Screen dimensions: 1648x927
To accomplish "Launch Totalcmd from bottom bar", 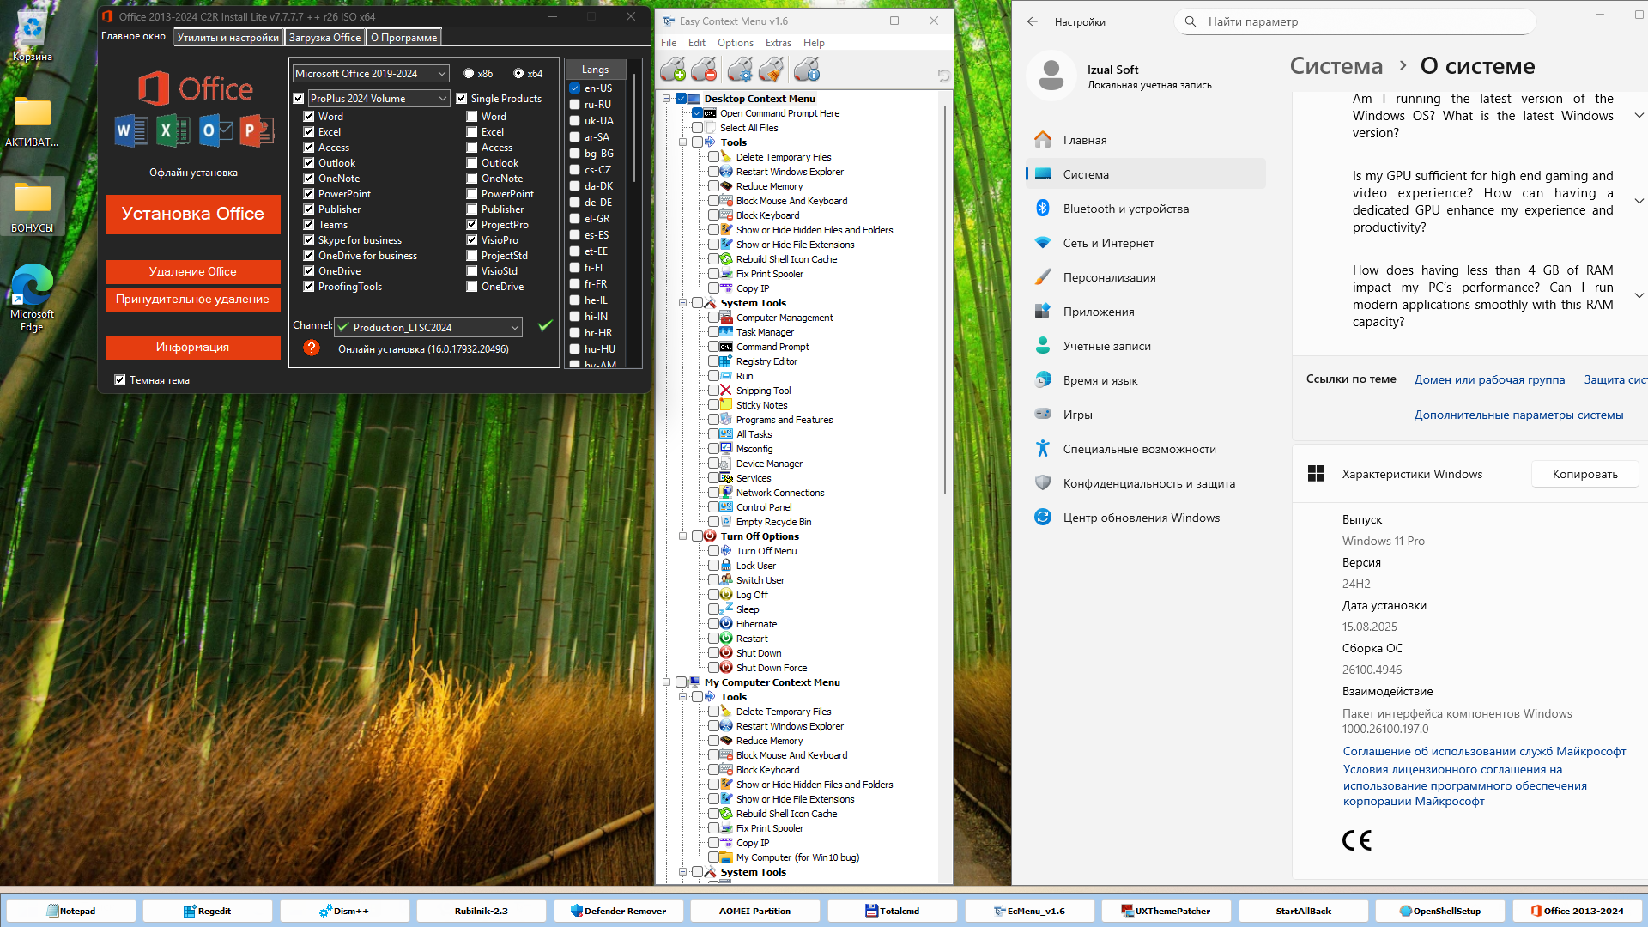I will [893, 911].
